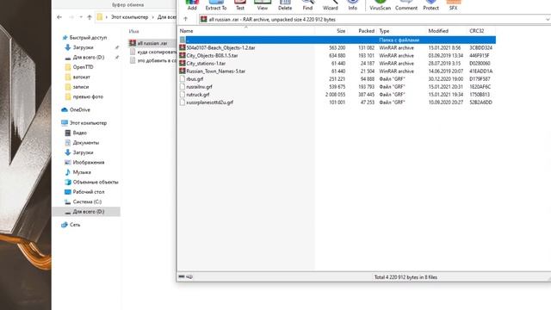Open the 'ватокат' folder in sidebar

tap(81, 77)
